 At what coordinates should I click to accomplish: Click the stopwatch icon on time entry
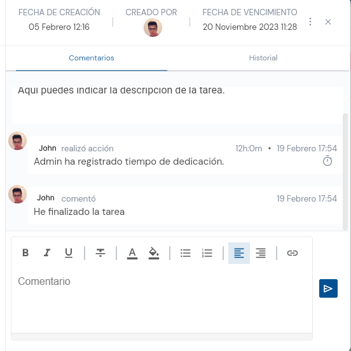tap(327, 161)
